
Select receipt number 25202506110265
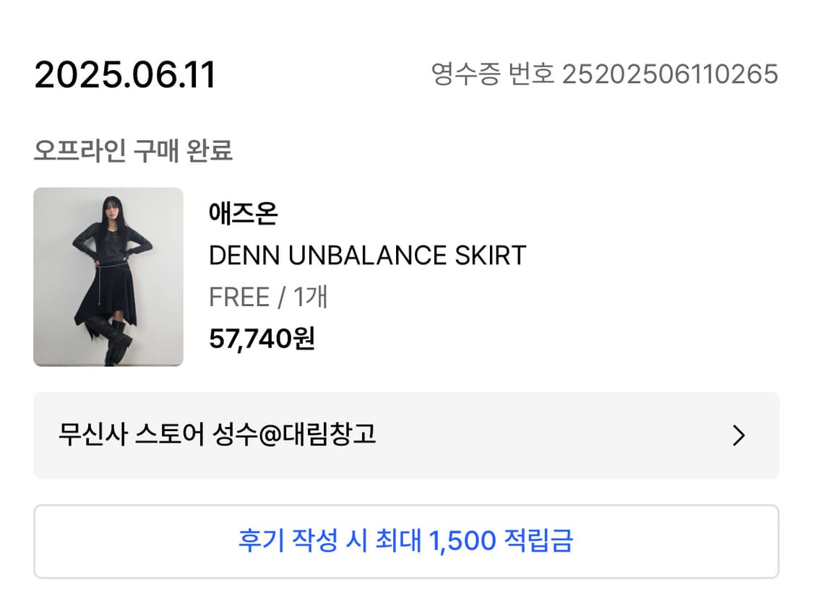(x=671, y=74)
